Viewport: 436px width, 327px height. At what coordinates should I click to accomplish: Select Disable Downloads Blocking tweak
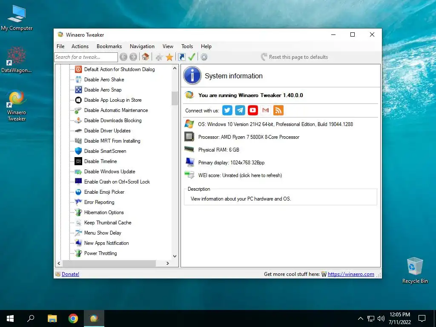pyautogui.click(x=113, y=120)
